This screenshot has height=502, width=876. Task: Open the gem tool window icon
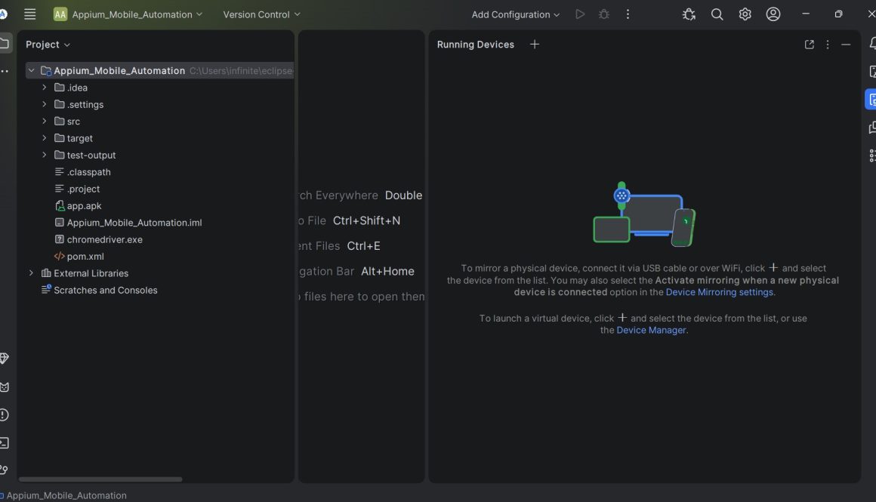point(4,359)
